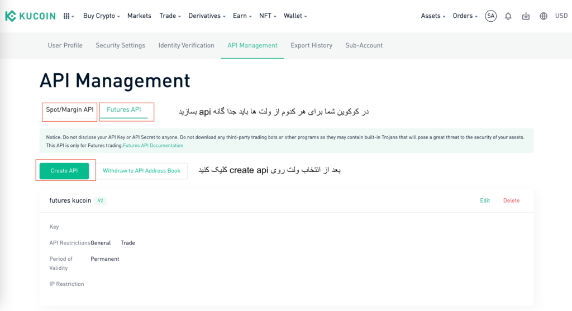Expand the NFT dropdown
This screenshot has width=572, height=311.
click(x=268, y=16)
